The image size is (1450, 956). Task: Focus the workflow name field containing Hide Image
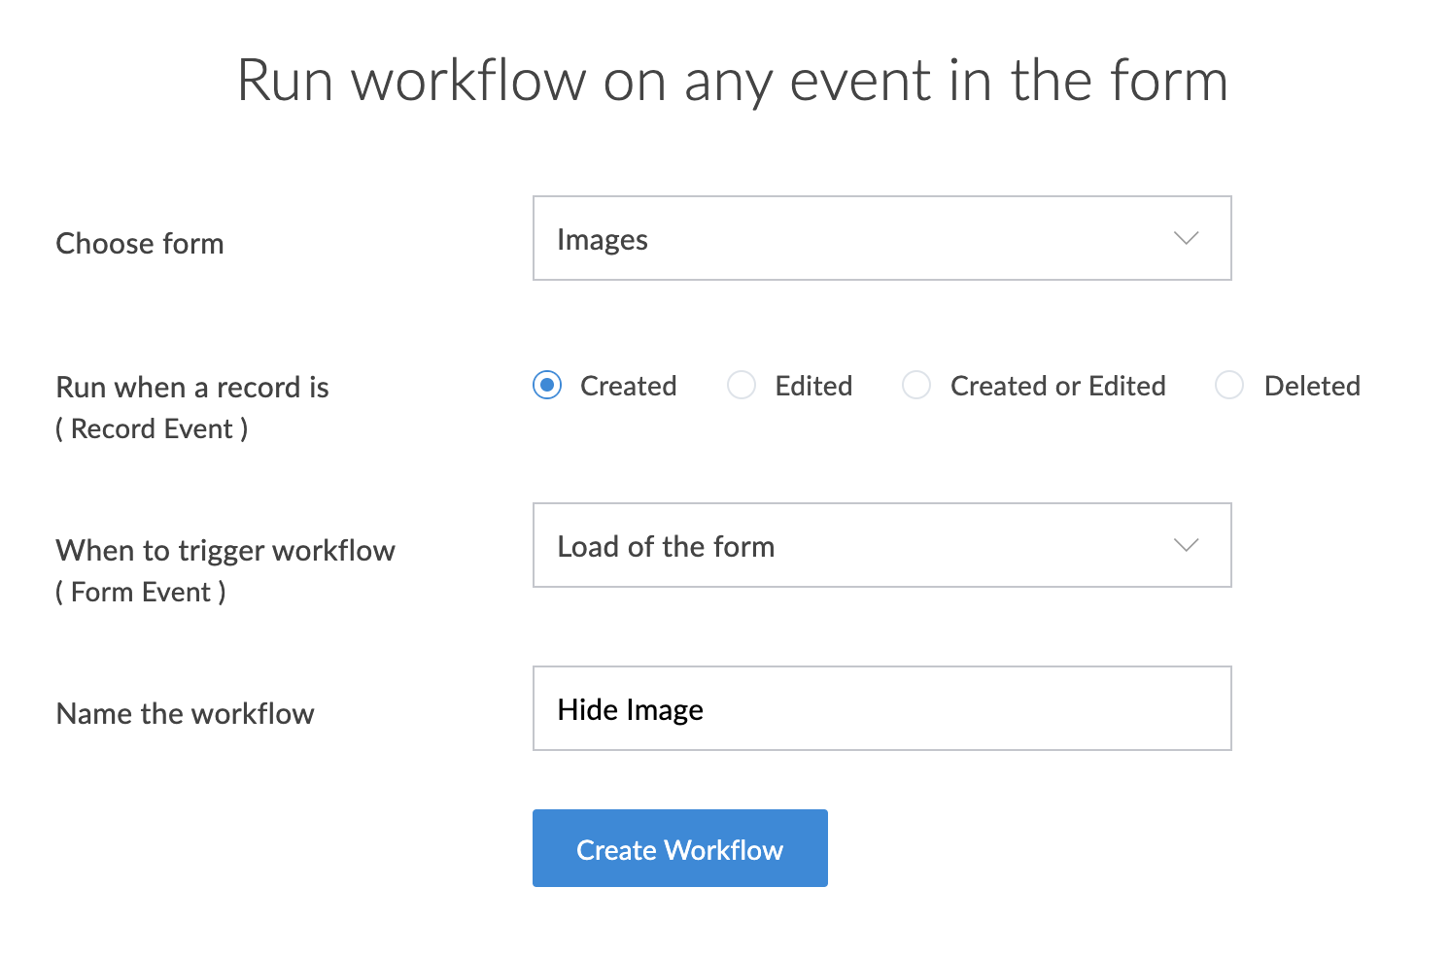click(x=880, y=709)
